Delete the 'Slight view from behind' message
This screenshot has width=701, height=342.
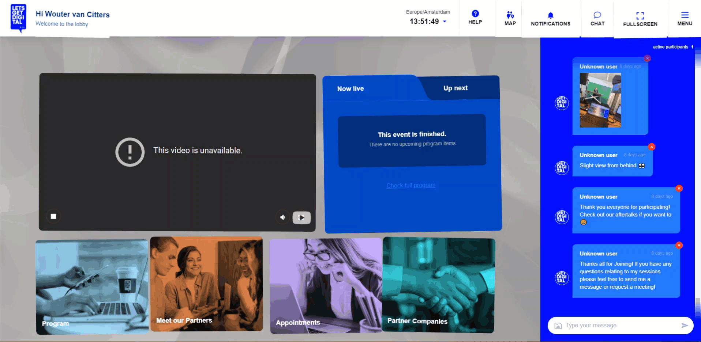tap(652, 147)
